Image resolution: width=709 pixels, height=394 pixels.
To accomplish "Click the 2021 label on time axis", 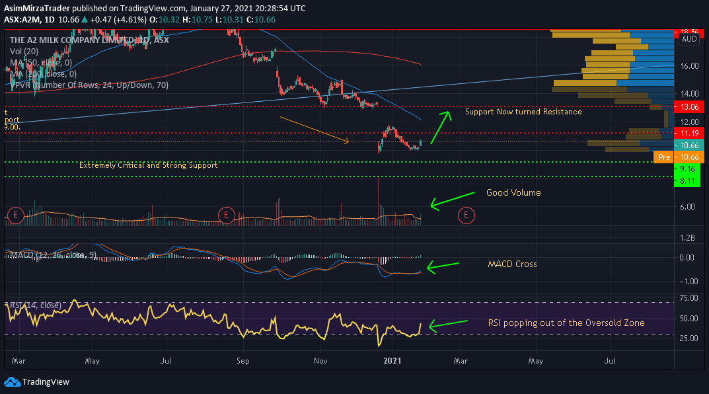I will (392, 361).
